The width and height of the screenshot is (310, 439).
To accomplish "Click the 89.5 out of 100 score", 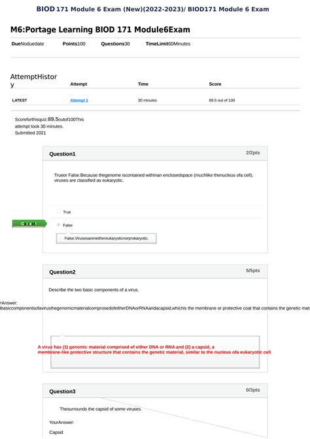I will click(x=222, y=100).
